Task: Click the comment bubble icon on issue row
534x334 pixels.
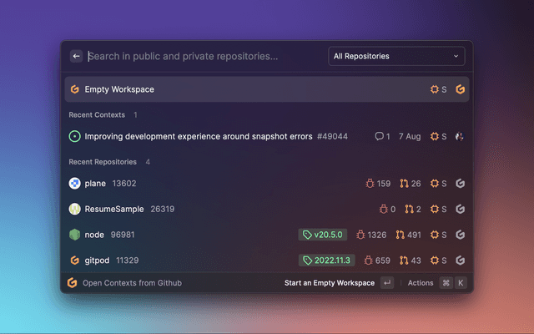Action: coord(379,136)
